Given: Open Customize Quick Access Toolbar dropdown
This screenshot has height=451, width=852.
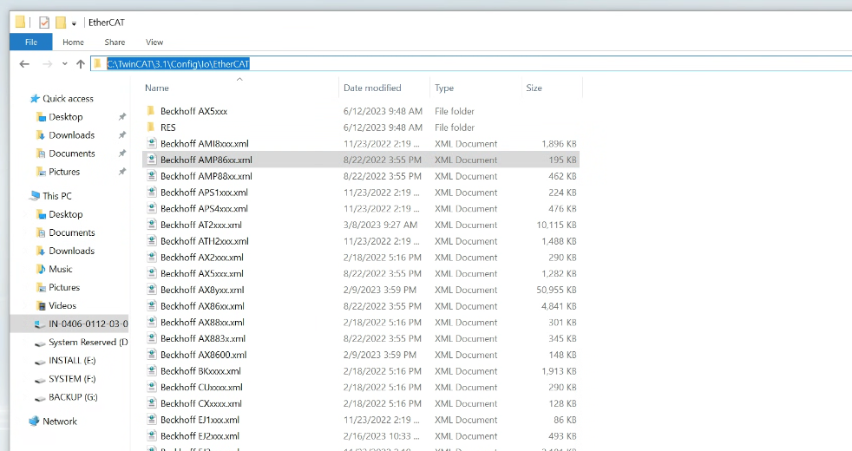Looking at the screenshot, I should 74,23.
